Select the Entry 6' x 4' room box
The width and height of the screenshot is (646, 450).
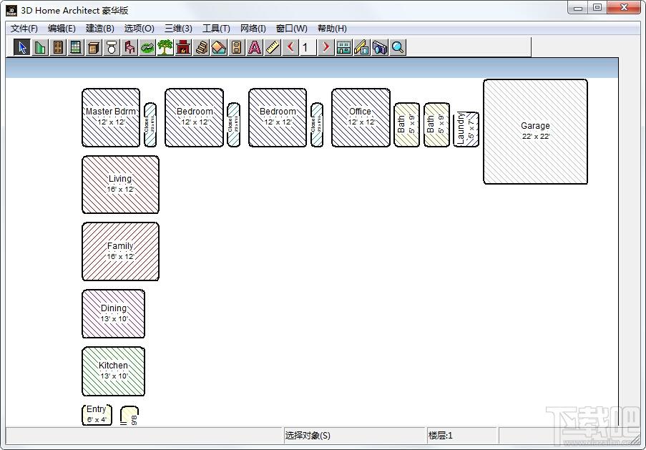(x=97, y=414)
